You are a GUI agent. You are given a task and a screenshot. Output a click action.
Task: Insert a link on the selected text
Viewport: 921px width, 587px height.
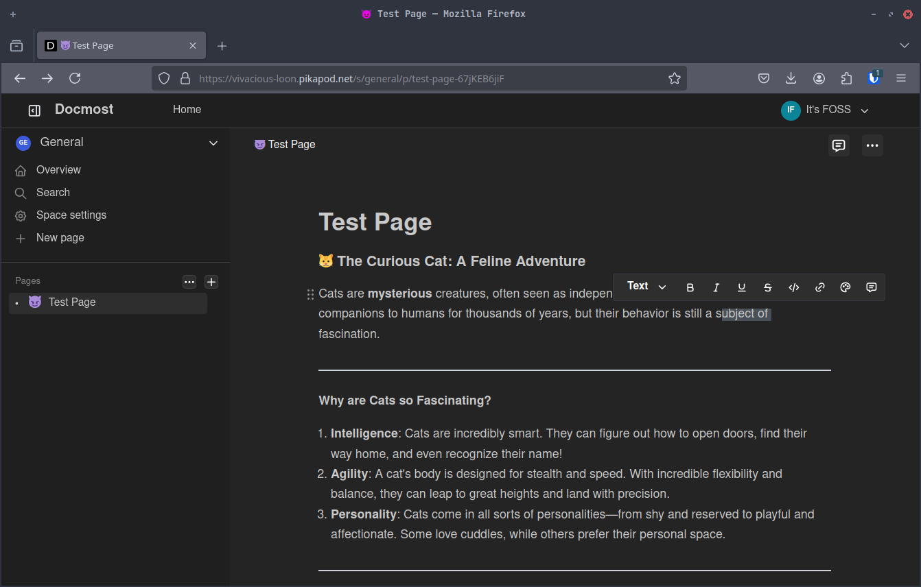pos(819,287)
